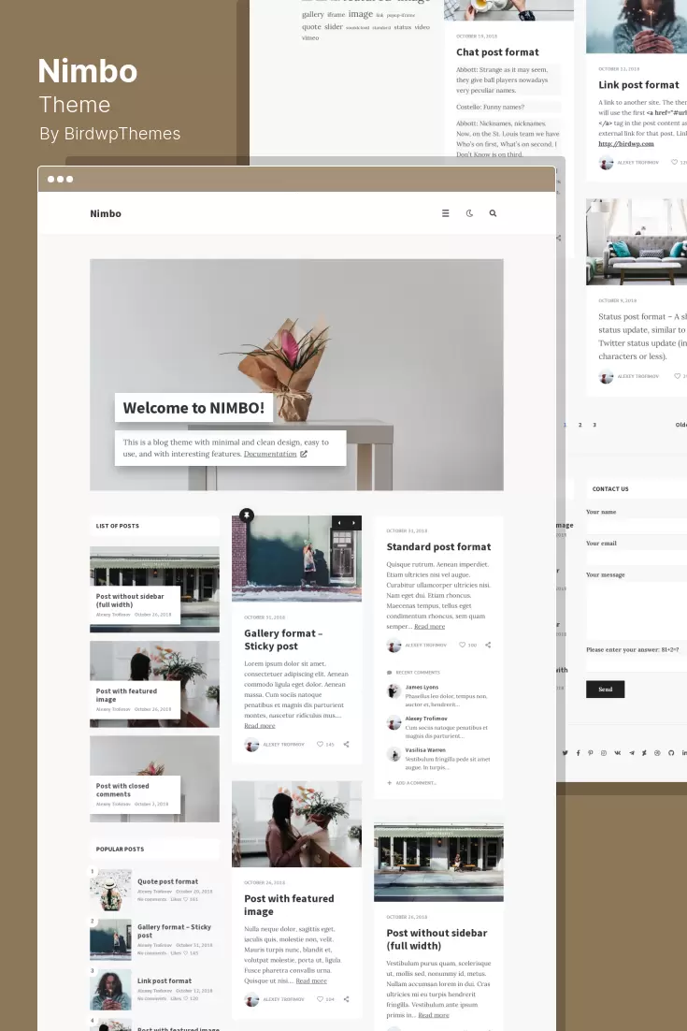Click the sofa image post thumbnail in back window
This screenshot has width=687, height=1031.
[x=637, y=242]
